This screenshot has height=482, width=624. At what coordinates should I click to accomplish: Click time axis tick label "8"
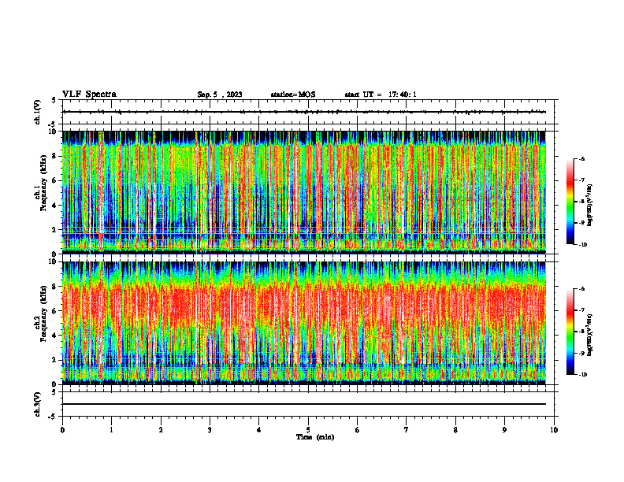(455, 430)
